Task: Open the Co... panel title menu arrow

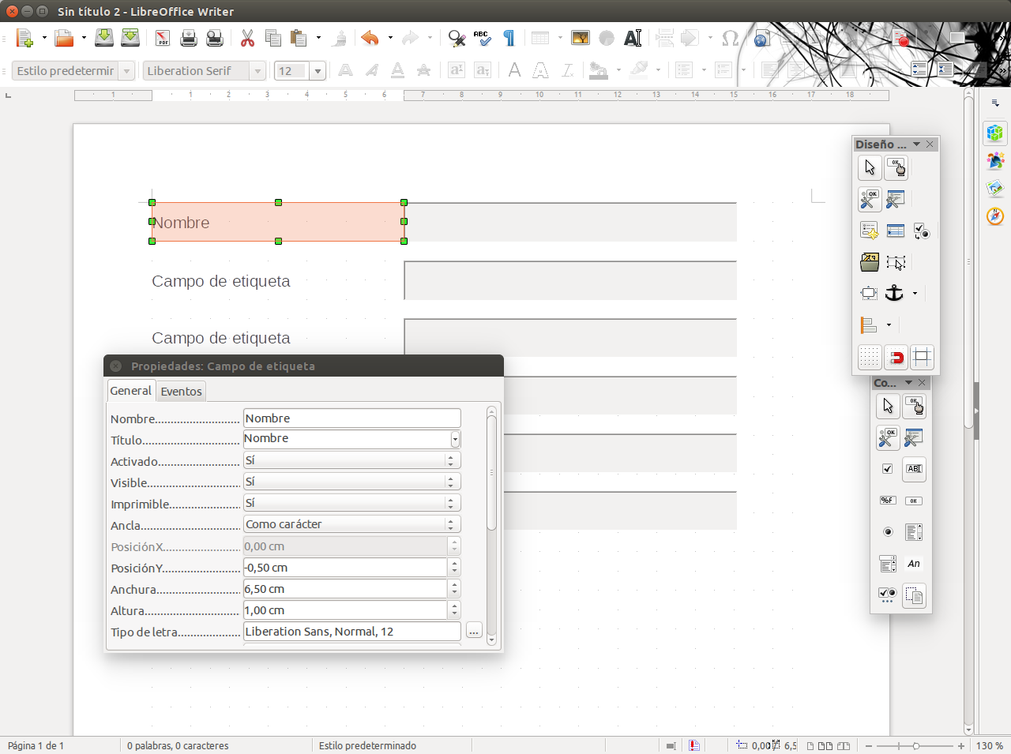Action: click(x=908, y=383)
